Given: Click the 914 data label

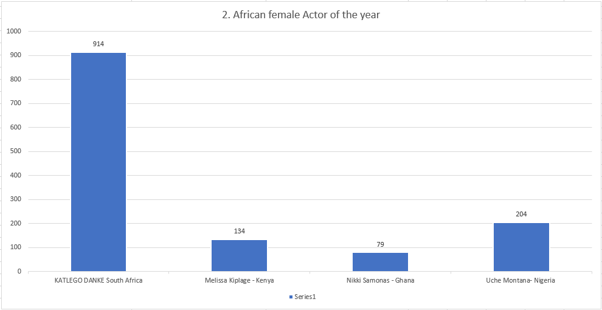Looking at the screenshot, I should point(99,44).
